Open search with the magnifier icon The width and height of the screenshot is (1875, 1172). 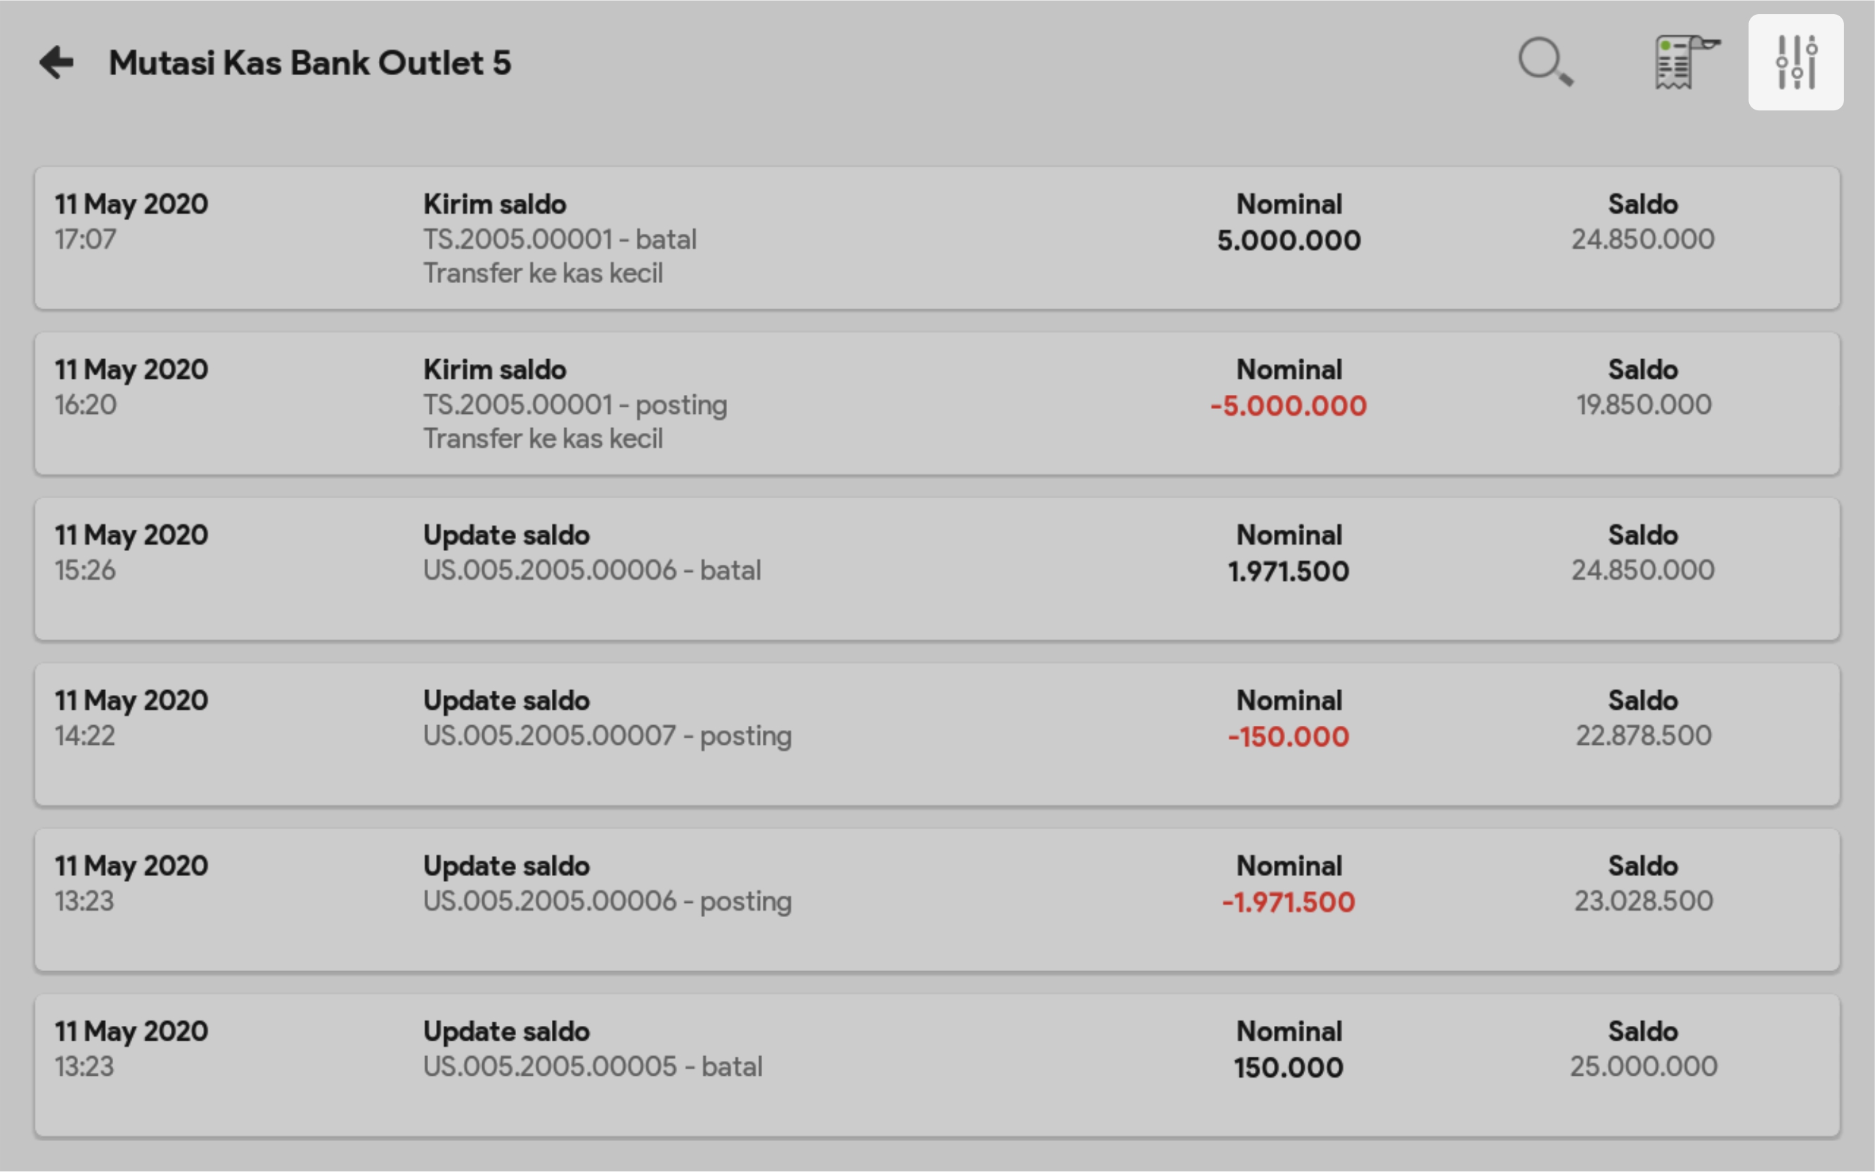tap(1545, 62)
